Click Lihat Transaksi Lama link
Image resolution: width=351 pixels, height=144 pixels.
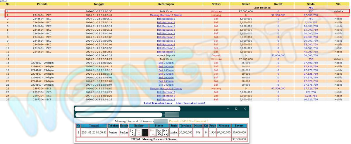[x=158, y=103]
